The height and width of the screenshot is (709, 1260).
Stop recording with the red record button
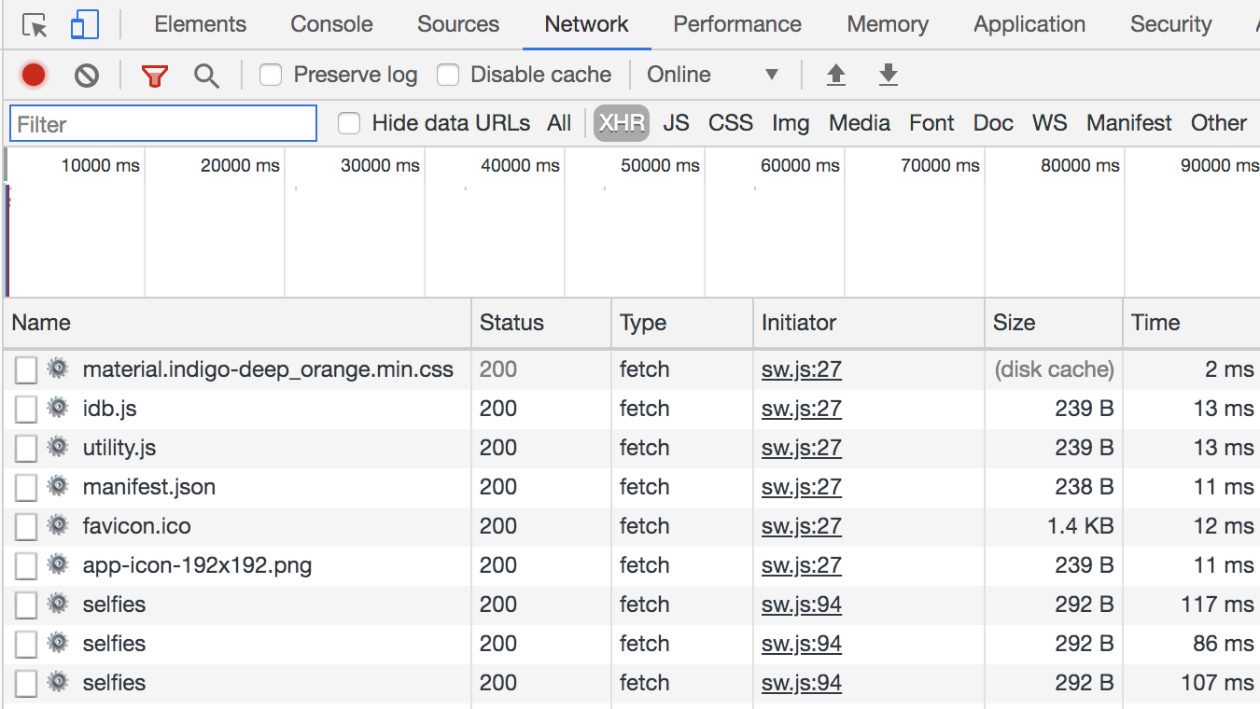pyautogui.click(x=35, y=75)
